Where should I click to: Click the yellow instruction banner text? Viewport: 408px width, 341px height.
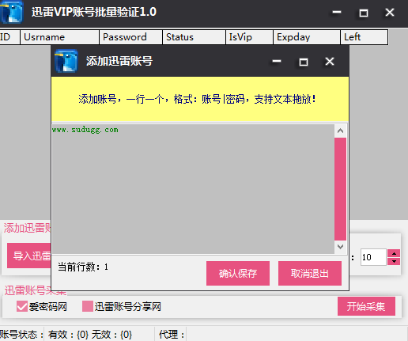coord(197,100)
